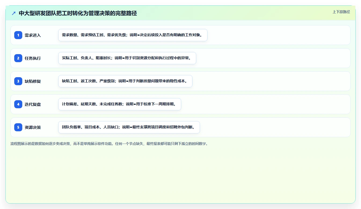Click the step 5 number badge
Image resolution: width=361 pixels, height=209 pixels.
(x=18, y=127)
